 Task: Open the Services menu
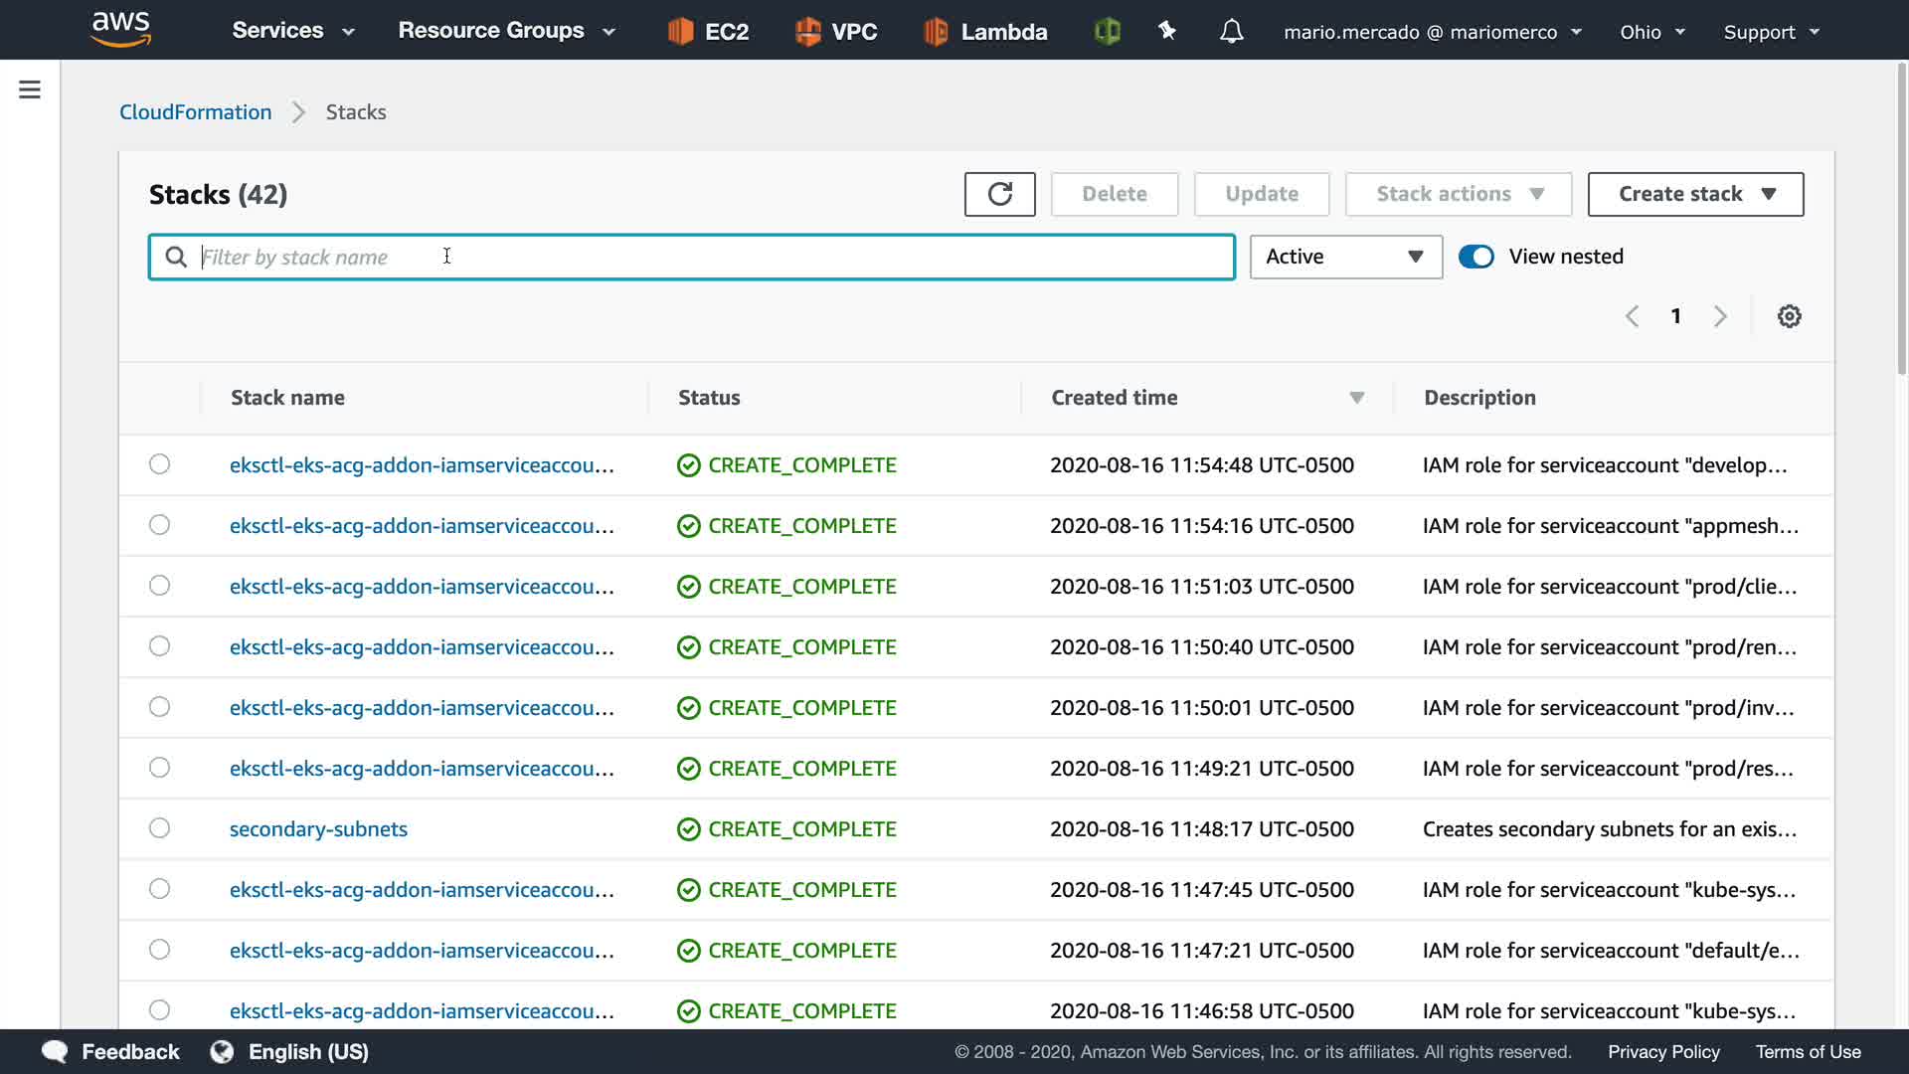pos(292,31)
